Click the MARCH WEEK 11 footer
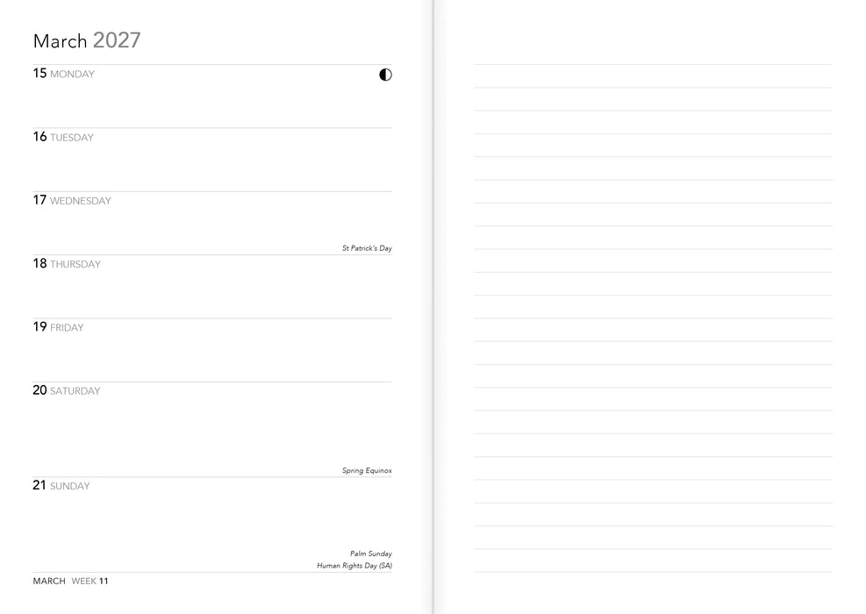This screenshot has width=866, height=614. 71,581
